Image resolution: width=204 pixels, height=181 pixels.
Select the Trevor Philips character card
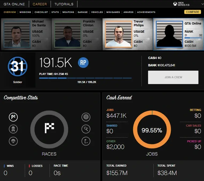click(127, 34)
